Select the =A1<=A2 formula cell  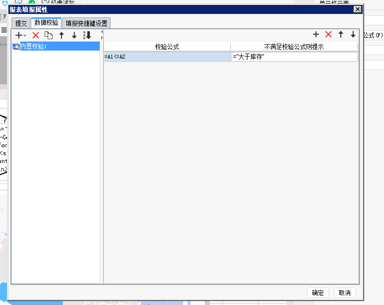point(168,57)
